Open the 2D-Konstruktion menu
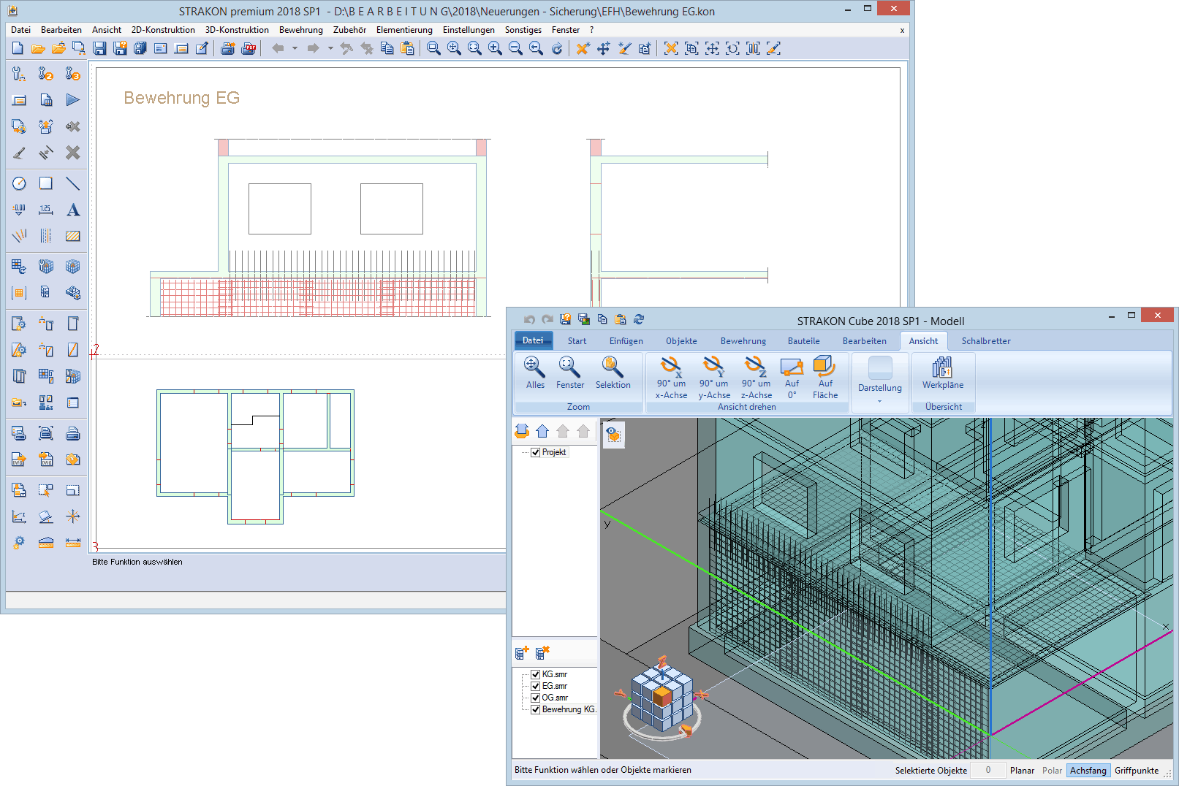Viewport: 1179px width, 786px height. pyautogui.click(x=163, y=30)
